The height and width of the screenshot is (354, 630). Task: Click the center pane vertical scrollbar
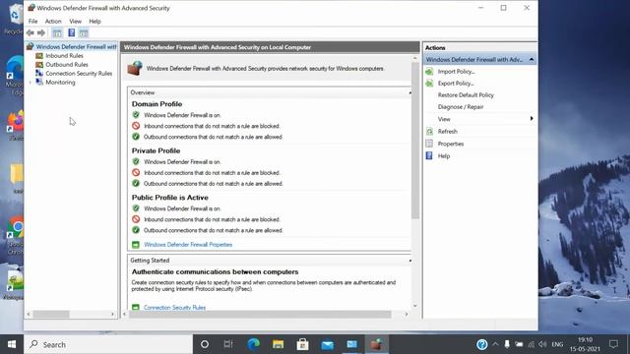[415, 141]
